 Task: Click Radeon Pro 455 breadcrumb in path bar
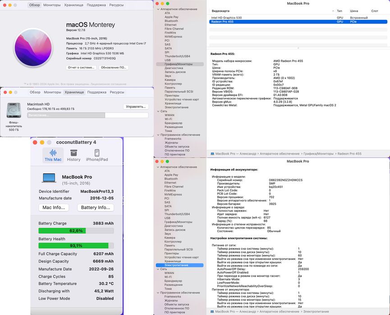[349, 154]
